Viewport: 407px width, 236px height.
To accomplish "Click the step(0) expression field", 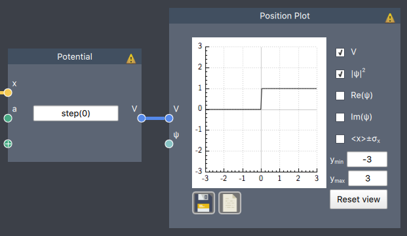I will 76,113.
